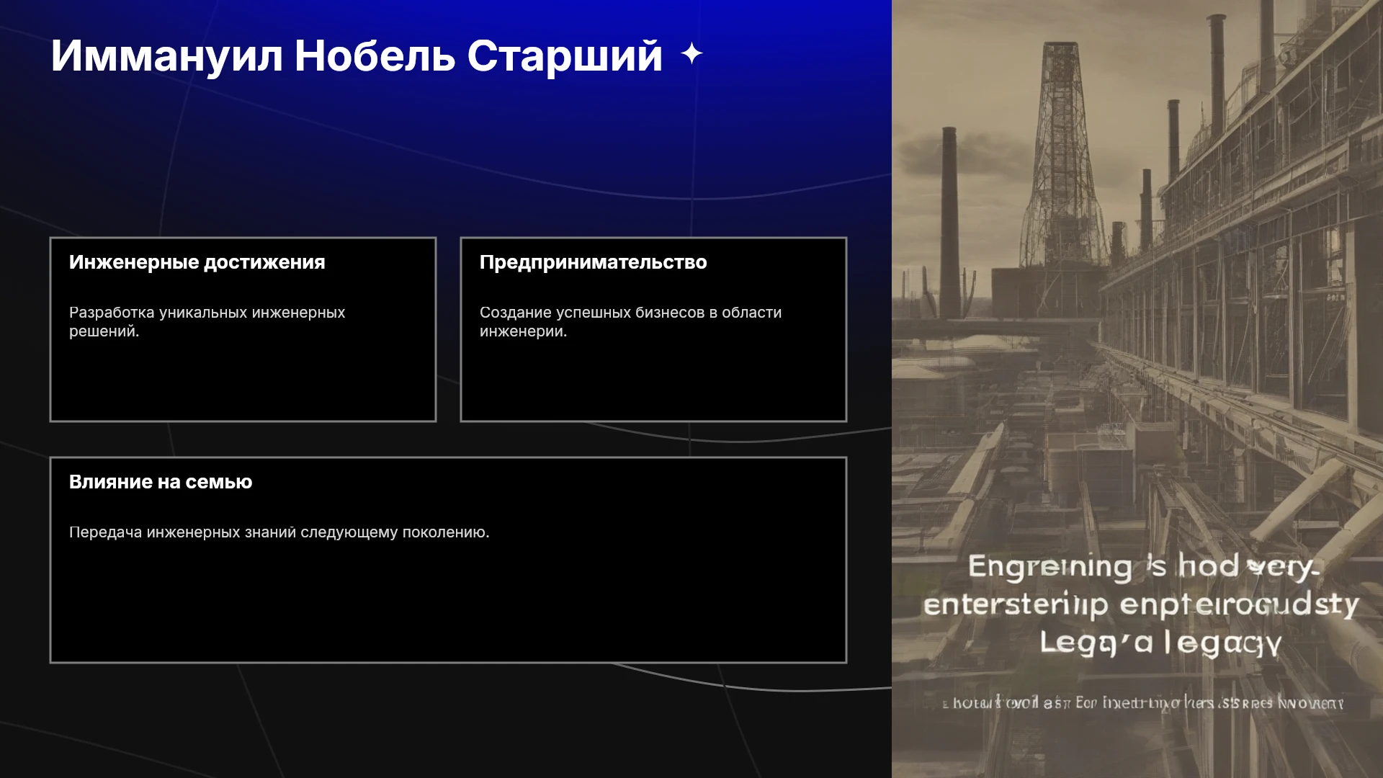Click the tall dark chimney on the left of the photo

[949, 223]
